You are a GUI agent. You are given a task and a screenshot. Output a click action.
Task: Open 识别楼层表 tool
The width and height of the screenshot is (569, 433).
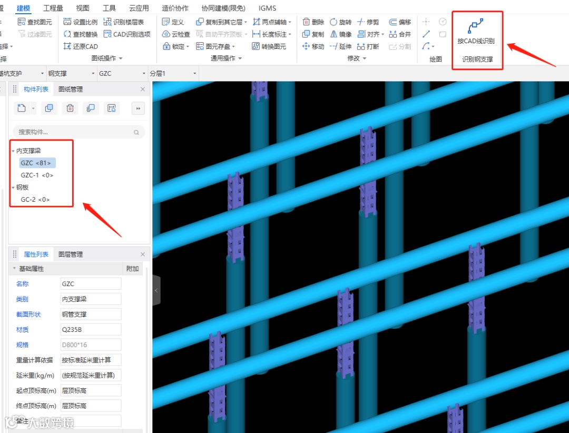tap(124, 22)
